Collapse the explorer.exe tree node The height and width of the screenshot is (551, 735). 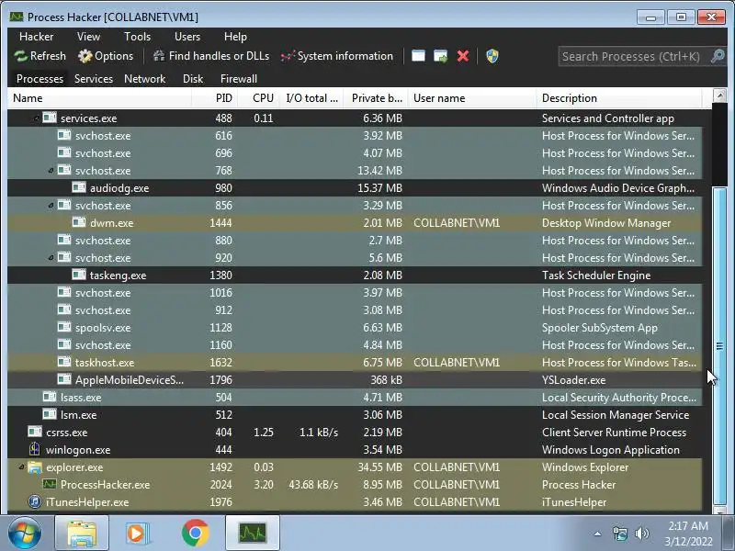pos(21,467)
